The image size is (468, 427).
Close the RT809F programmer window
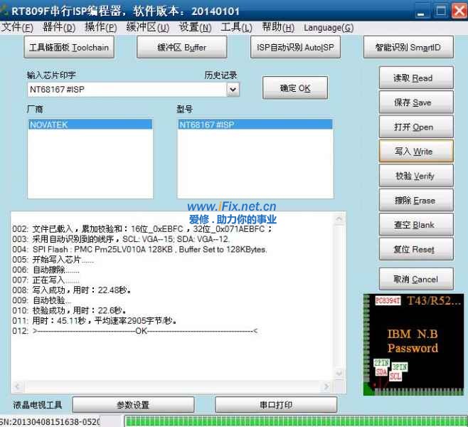click(x=459, y=11)
